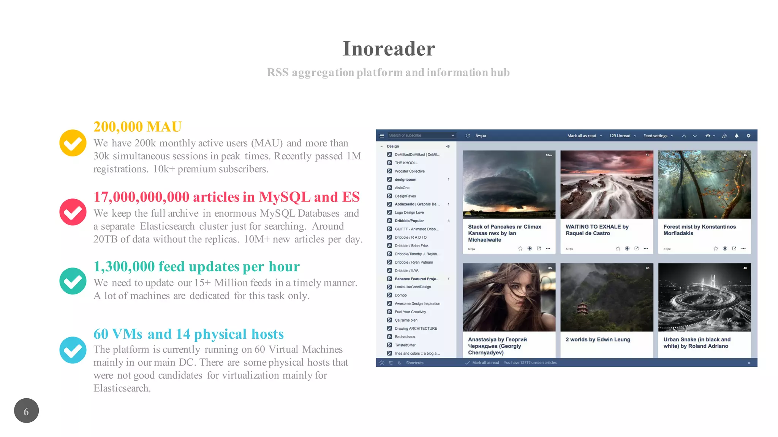The width and height of the screenshot is (778, 437).
Task: Toggle read state on Forest mist card
Action: [725, 248]
